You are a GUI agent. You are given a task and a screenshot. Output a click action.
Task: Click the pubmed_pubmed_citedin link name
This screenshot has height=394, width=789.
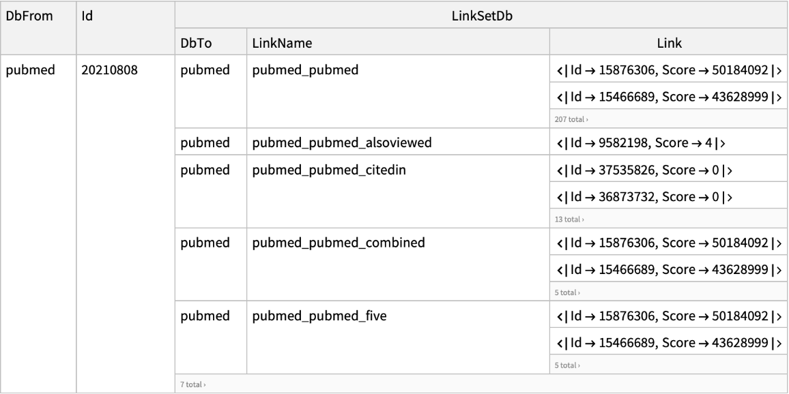coord(329,170)
